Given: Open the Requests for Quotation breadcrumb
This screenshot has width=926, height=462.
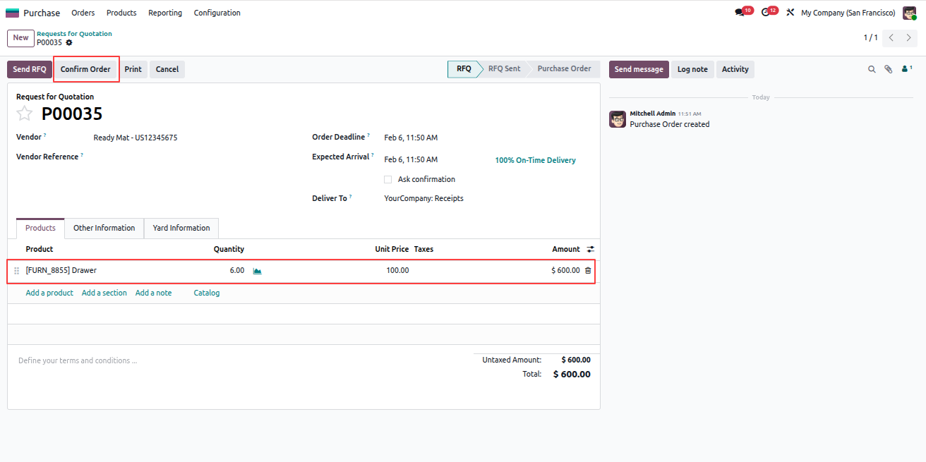Looking at the screenshot, I should coord(74,34).
